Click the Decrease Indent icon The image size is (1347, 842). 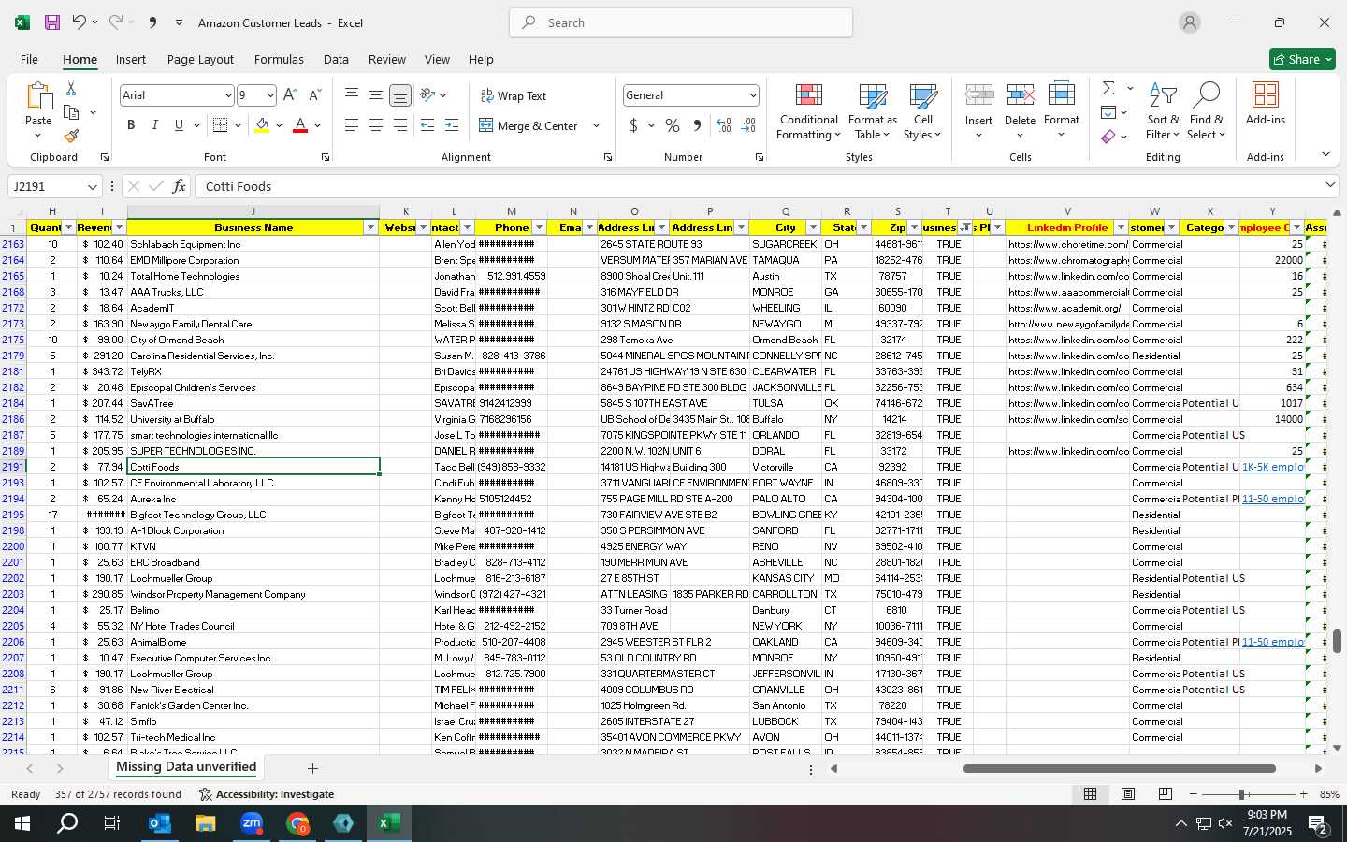[427, 125]
